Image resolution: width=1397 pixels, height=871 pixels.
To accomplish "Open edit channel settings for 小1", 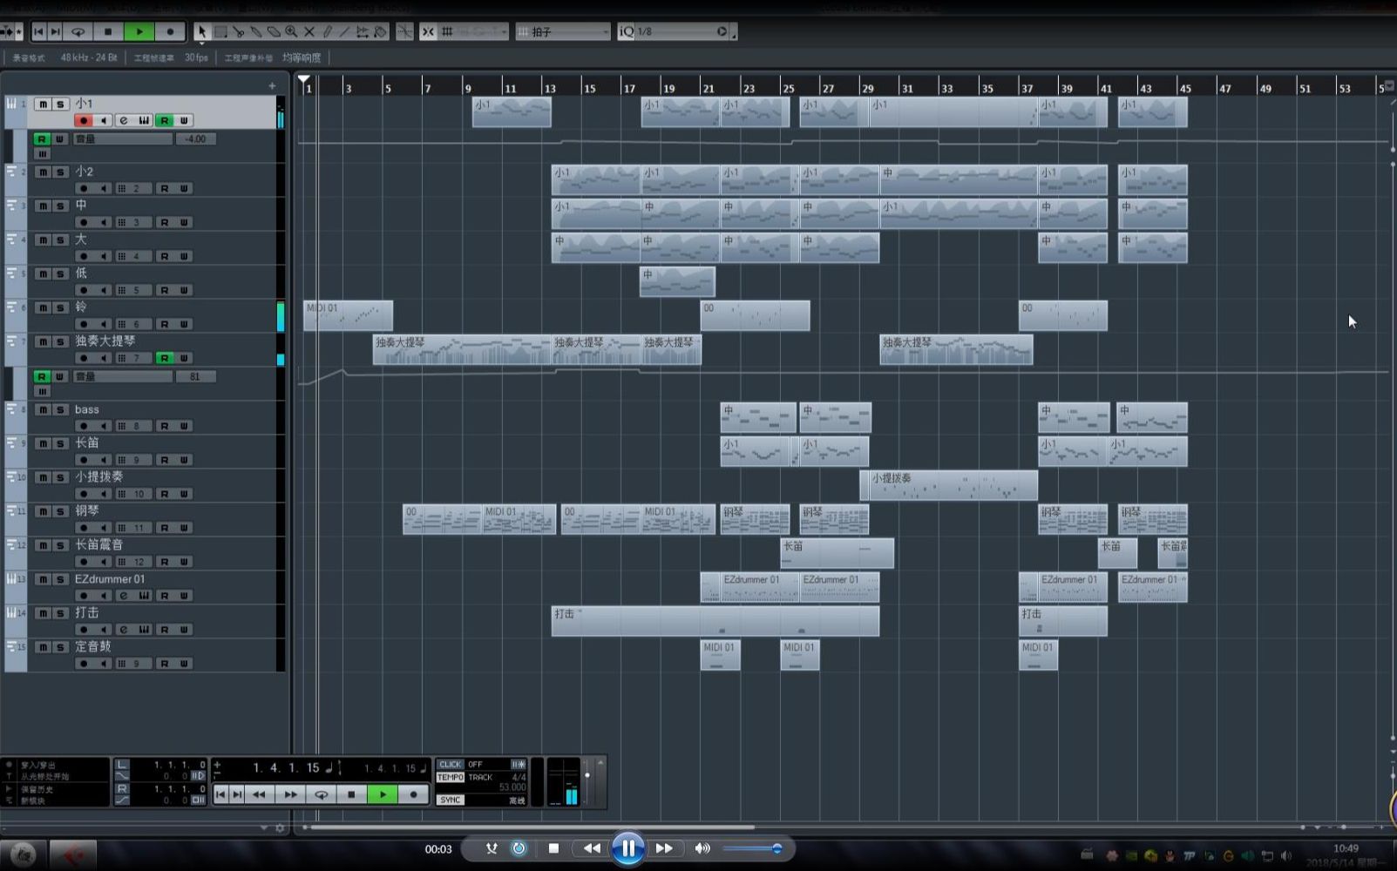I will [124, 120].
